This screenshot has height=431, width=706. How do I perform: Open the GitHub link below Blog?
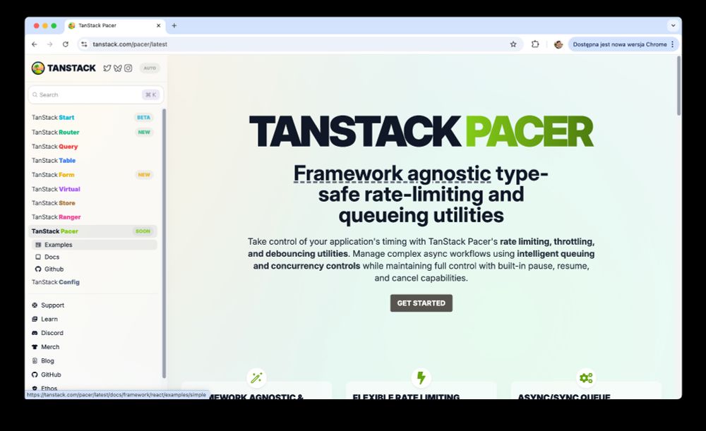(x=46, y=375)
